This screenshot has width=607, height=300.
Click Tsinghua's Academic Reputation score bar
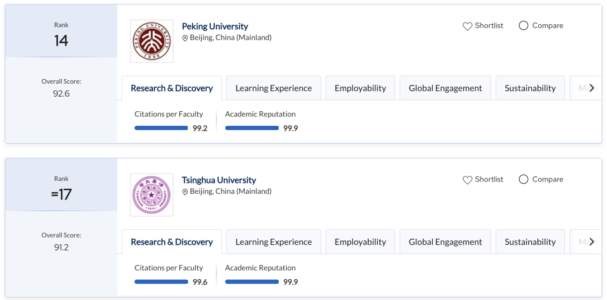pyautogui.click(x=252, y=282)
